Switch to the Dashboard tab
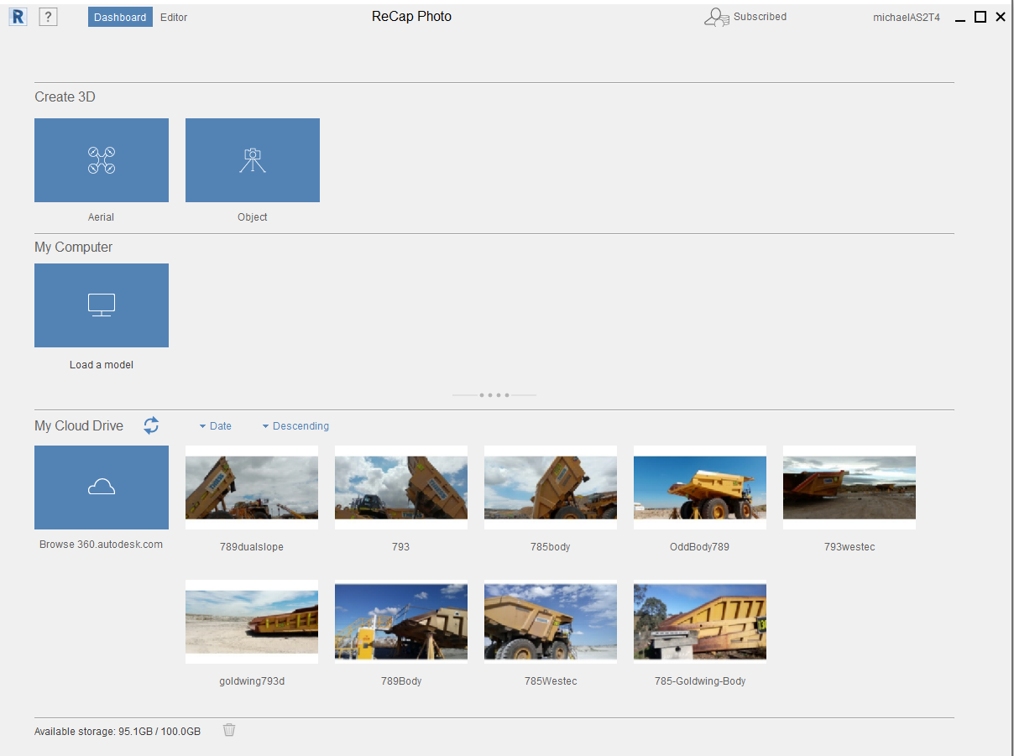This screenshot has height=756, width=1014. coord(120,17)
